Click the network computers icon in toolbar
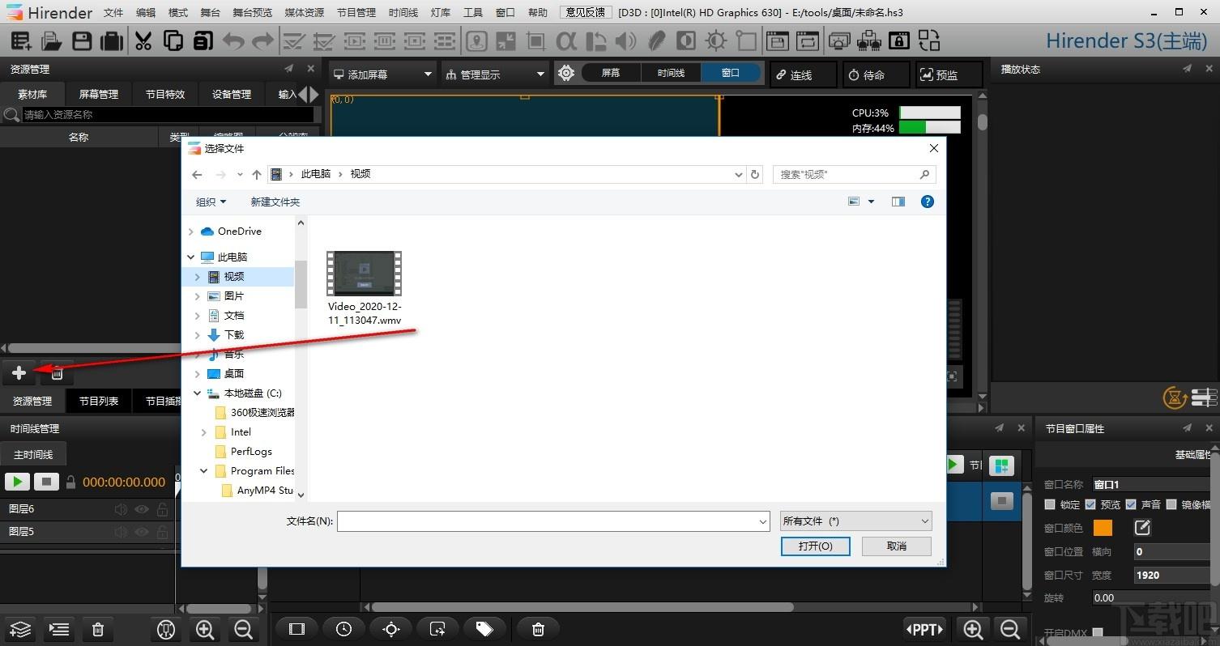The height and width of the screenshot is (646, 1220). pyautogui.click(x=869, y=40)
